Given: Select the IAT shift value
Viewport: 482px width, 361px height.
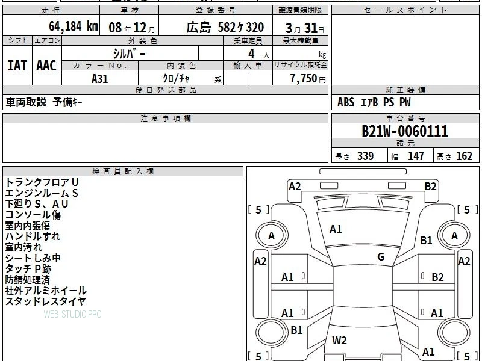Looking at the screenshot, I should click(17, 66).
